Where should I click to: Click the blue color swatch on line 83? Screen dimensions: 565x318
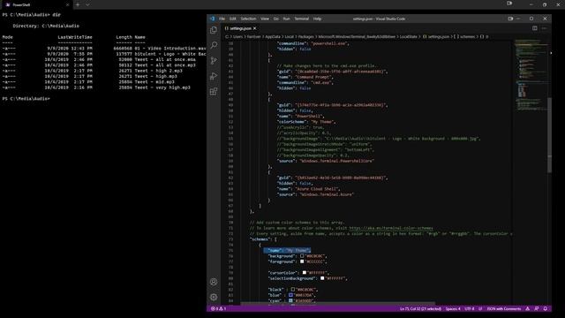[x=290, y=295]
